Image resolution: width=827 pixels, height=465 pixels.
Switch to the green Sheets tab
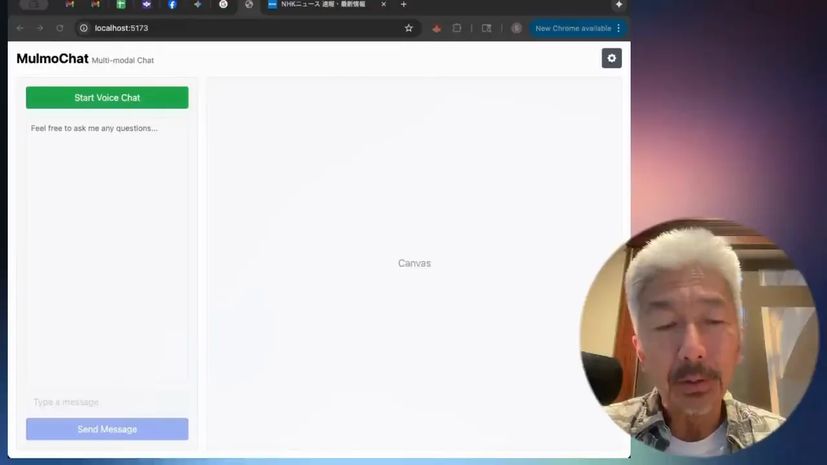tap(121, 5)
